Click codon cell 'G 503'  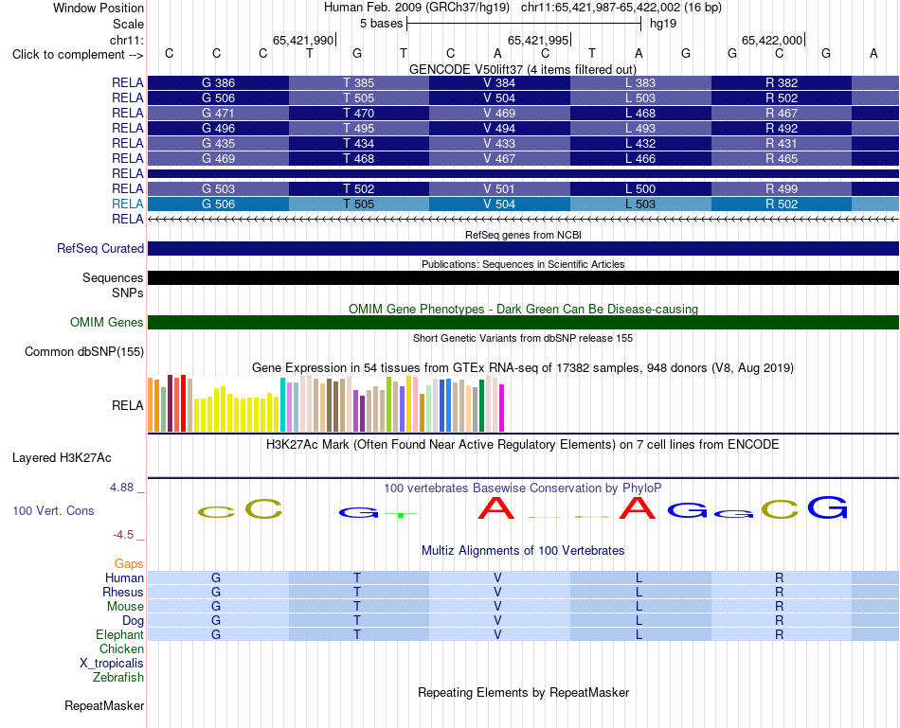(218, 188)
